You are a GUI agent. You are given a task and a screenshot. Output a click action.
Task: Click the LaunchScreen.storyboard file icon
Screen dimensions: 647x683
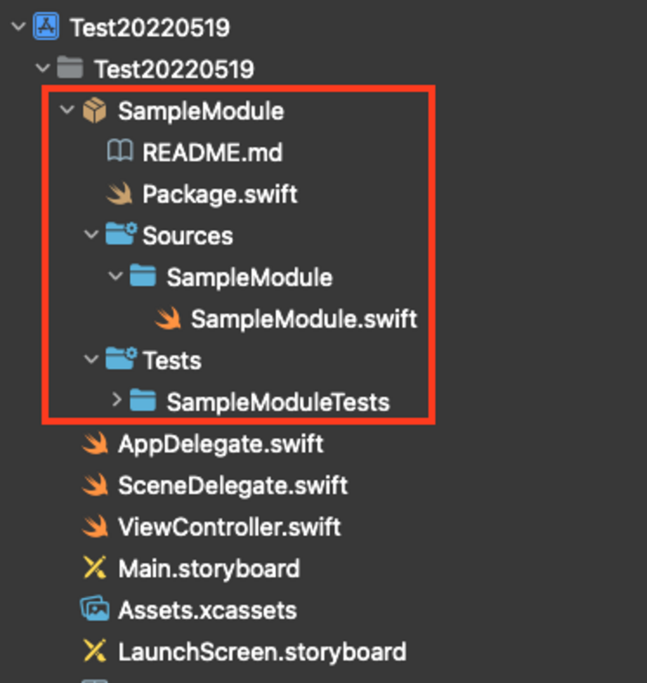95,651
